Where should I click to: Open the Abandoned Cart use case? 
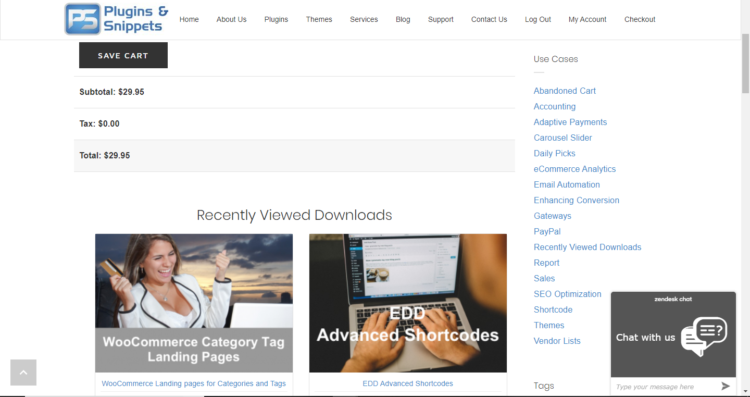565,91
